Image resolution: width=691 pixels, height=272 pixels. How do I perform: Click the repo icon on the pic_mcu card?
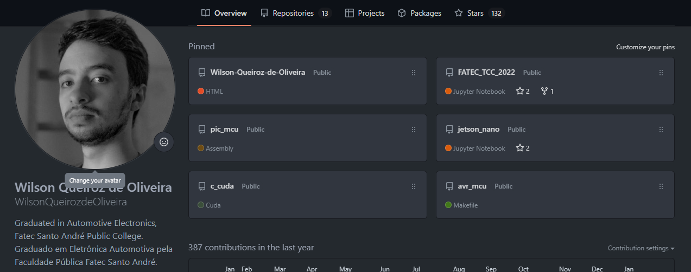(x=202, y=129)
